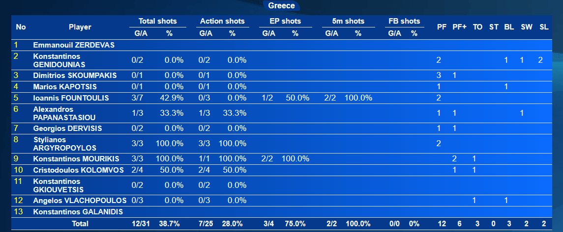This screenshot has height=232, width=563.
Task: Click player Konstantinos MOURIKIS name
Action: (x=75, y=159)
